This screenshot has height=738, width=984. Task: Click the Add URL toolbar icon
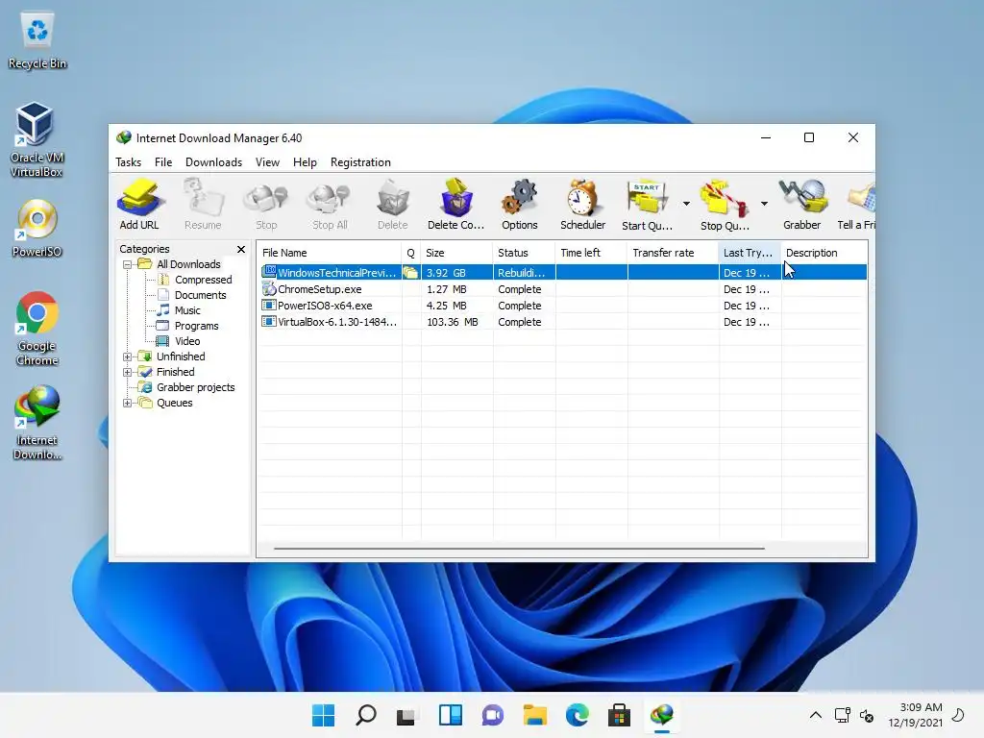139,205
